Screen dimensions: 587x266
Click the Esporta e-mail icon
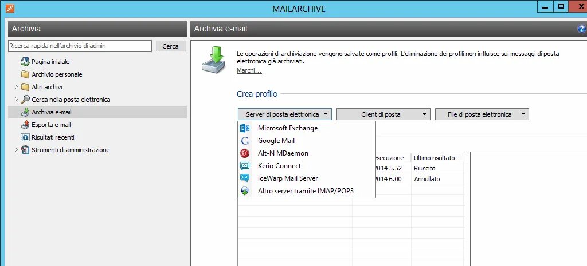pyautogui.click(x=25, y=125)
